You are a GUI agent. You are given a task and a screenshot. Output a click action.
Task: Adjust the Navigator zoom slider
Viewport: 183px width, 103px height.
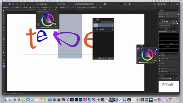pos(167,79)
